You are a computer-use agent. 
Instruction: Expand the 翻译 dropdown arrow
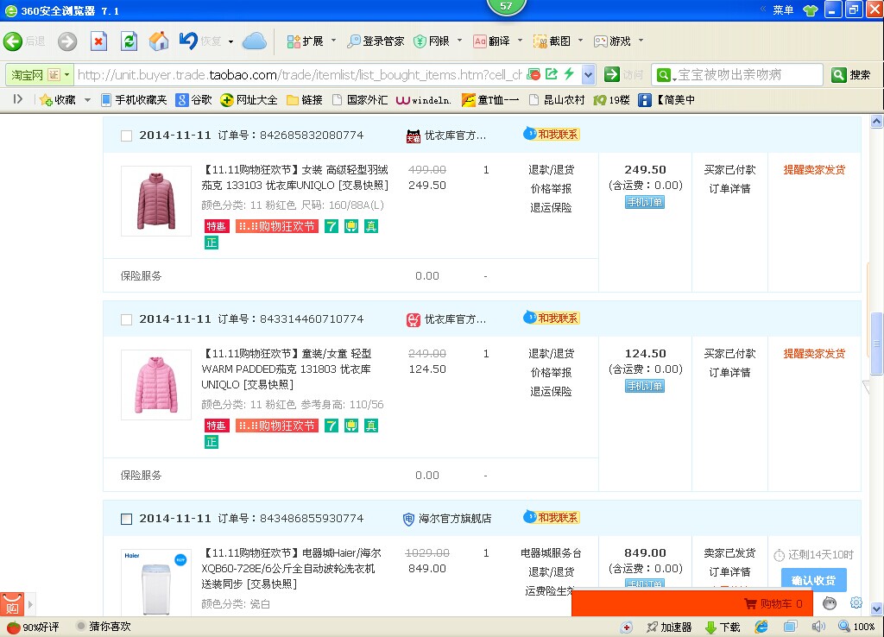point(520,41)
